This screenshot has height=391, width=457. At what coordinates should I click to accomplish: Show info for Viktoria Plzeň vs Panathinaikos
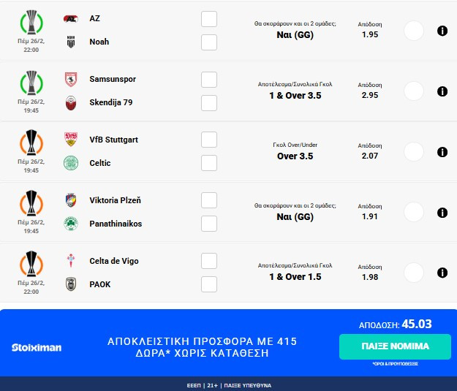pos(442,213)
